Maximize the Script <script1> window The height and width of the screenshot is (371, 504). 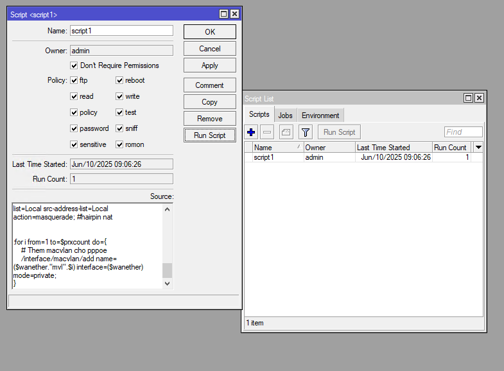(223, 14)
